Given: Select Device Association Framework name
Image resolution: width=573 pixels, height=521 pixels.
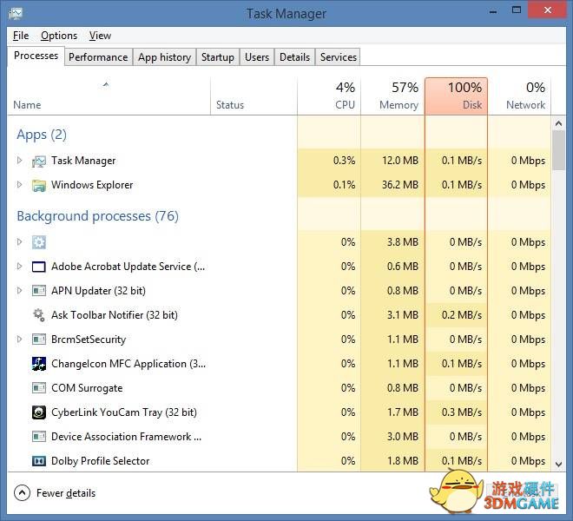Looking at the screenshot, I should (x=126, y=437).
